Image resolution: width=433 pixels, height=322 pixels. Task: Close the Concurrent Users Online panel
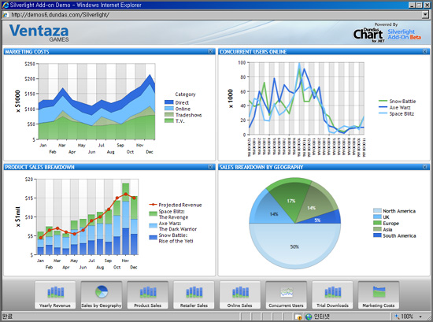[425, 52]
